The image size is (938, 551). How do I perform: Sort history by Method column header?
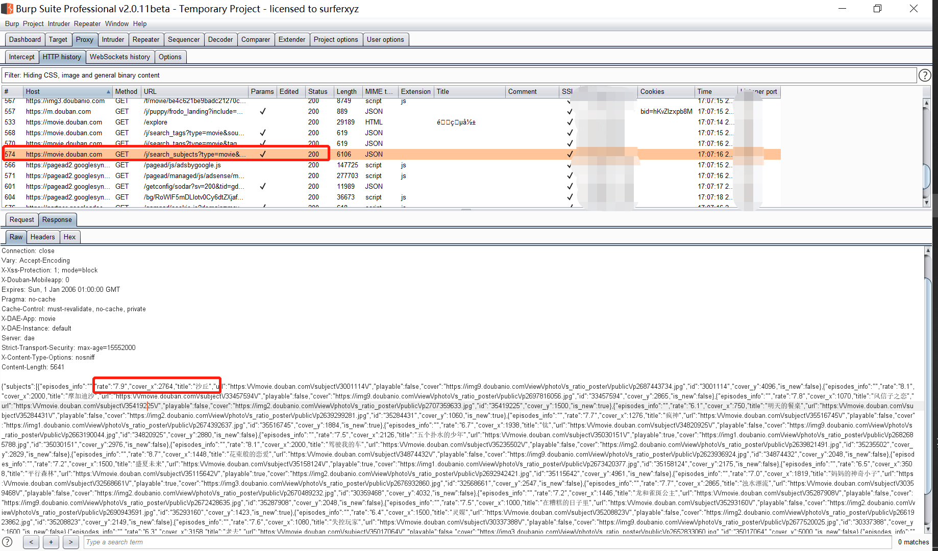[x=127, y=92]
